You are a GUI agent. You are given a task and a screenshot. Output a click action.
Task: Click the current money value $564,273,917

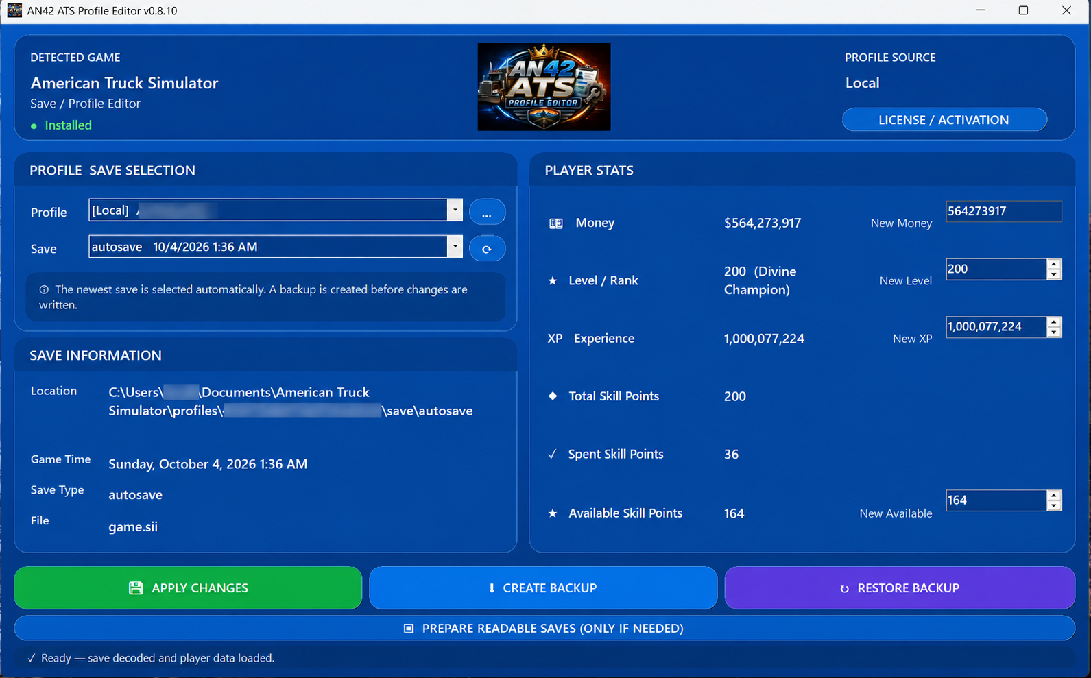(763, 223)
